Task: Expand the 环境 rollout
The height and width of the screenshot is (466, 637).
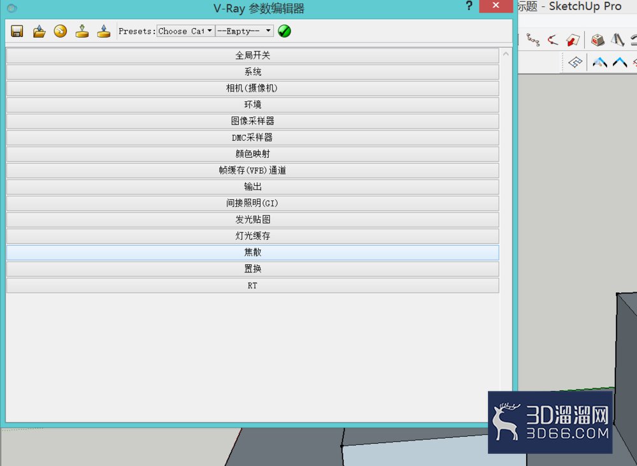Action: [253, 105]
